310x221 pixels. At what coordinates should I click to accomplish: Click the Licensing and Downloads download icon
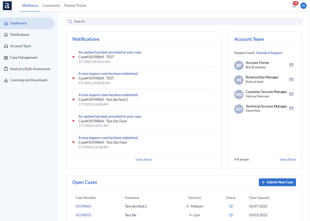point(6,80)
